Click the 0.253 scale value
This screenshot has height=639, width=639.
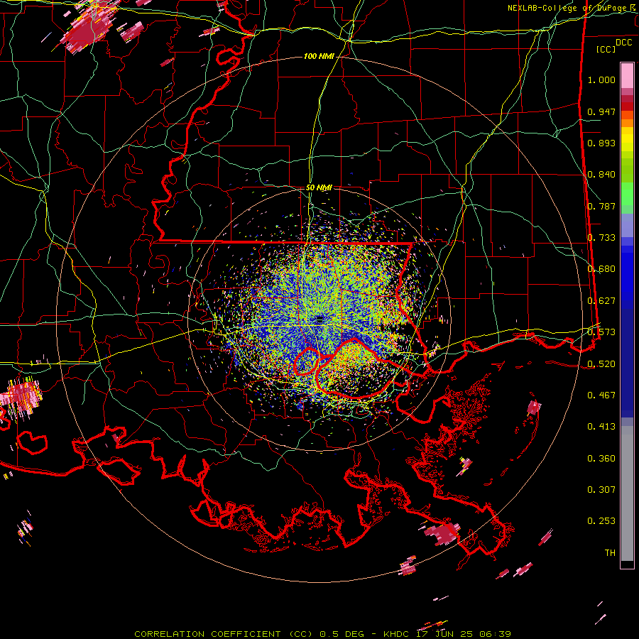tap(601, 521)
